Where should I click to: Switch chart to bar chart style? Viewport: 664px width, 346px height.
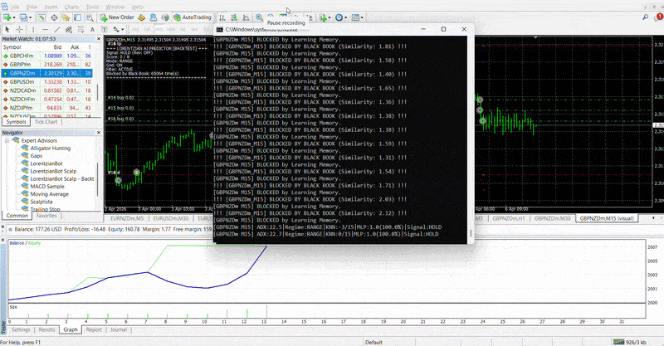point(222,17)
